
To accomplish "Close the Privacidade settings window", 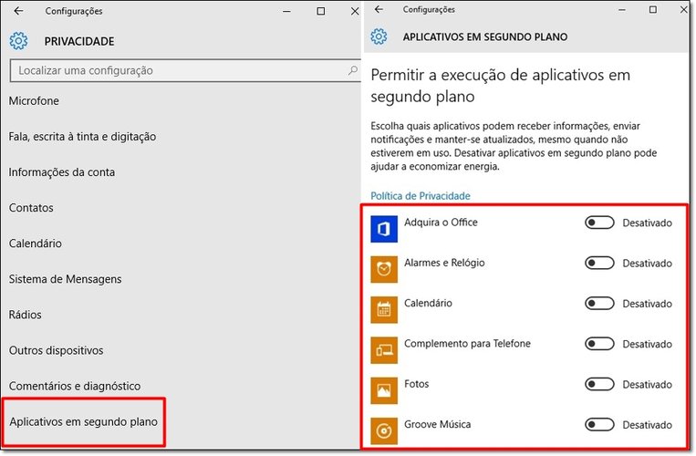I will (355, 11).
